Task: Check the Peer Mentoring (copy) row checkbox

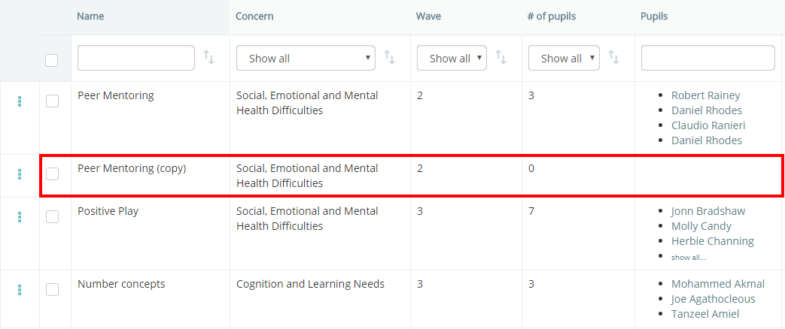Action: click(x=52, y=174)
